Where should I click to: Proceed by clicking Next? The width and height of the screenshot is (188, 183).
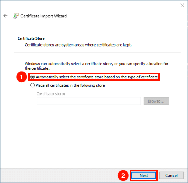pyautogui.click(x=144, y=176)
